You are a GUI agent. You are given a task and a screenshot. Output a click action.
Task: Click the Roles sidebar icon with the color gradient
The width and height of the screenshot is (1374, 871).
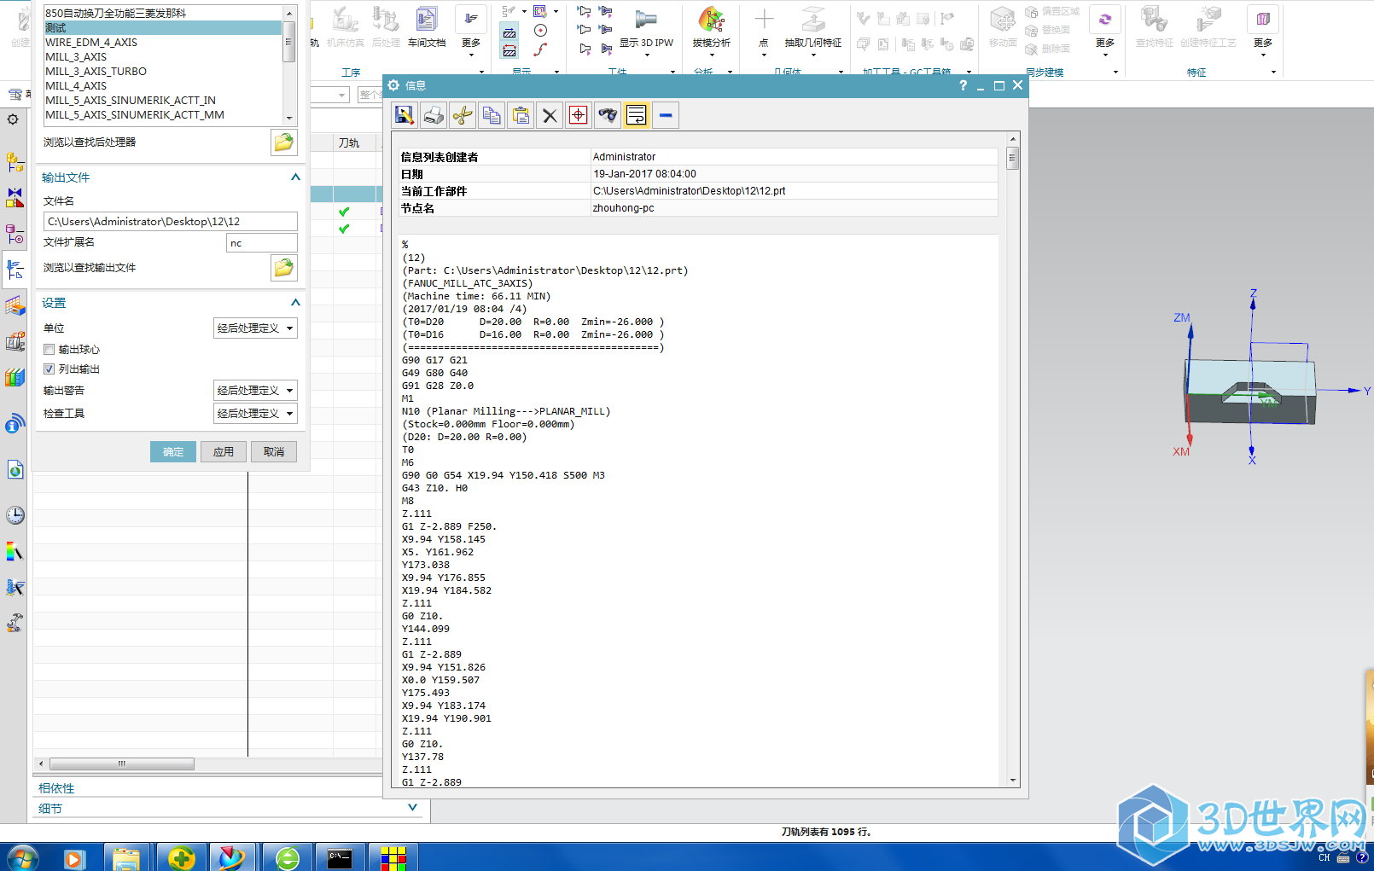point(15,552)
